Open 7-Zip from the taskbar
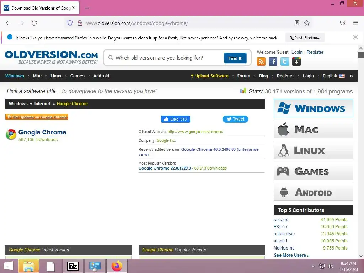The height and width of the screenshot is (273, 364). 73,266
